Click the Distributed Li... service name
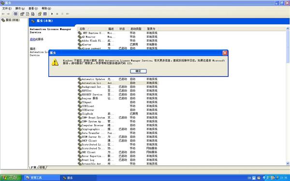The image size is (290, 181). 93,144
